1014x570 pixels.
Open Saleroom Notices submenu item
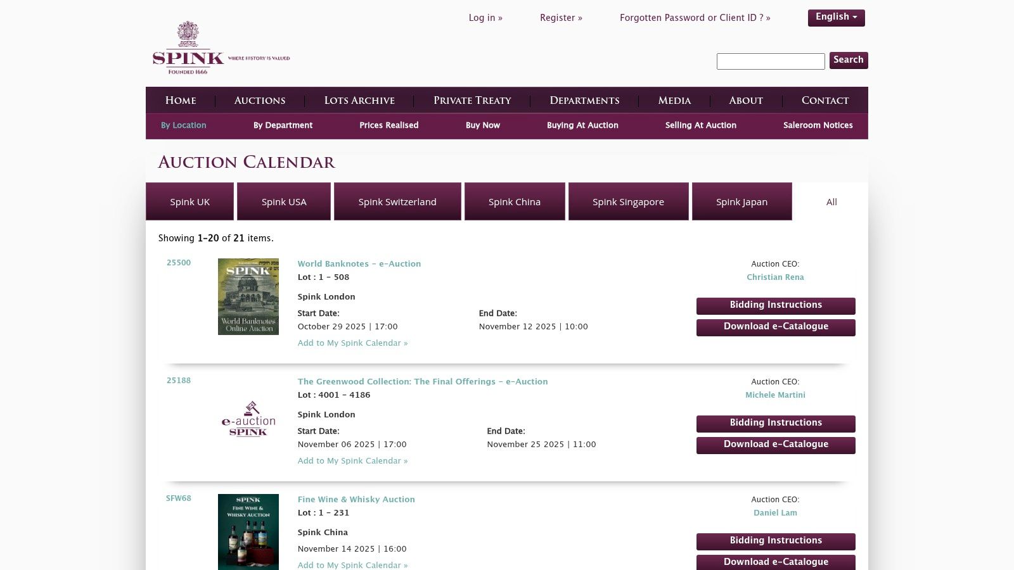click(818, 125)
